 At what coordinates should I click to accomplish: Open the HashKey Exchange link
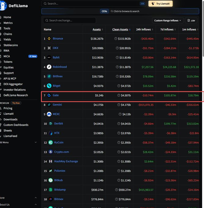pyautogui.click(x=66, y=161)
